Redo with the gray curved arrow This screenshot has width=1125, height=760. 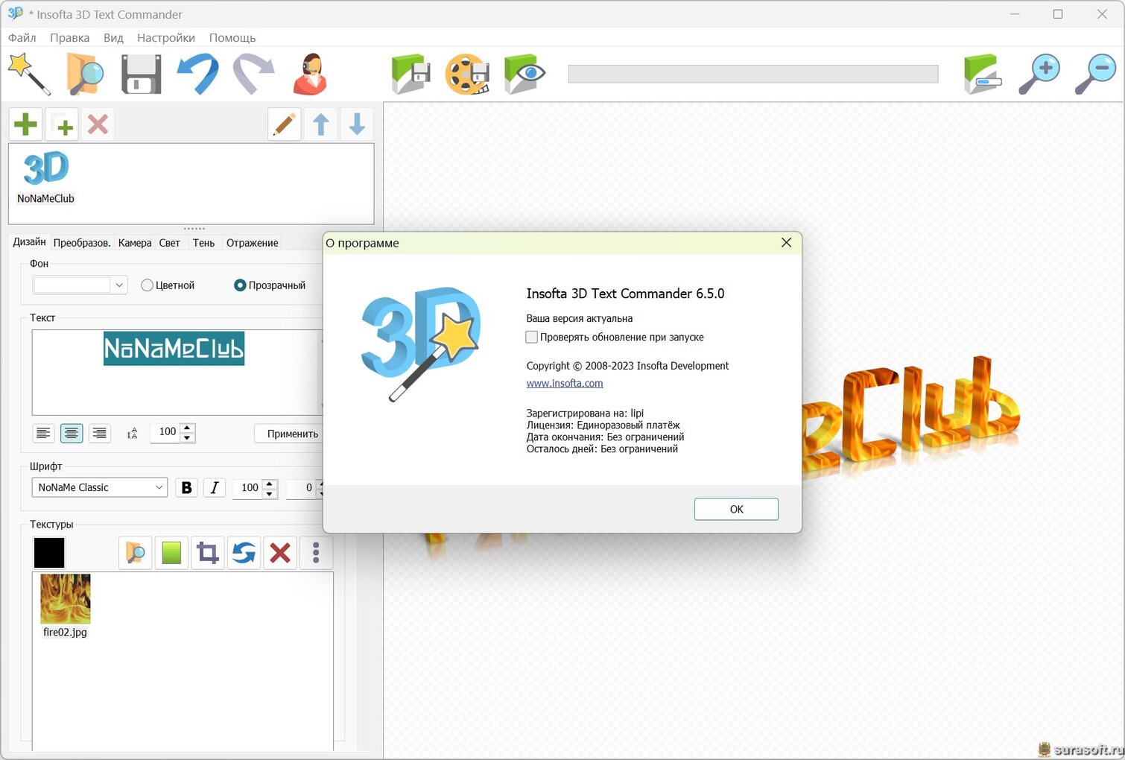pyautogui.click(x=254, y=74)
